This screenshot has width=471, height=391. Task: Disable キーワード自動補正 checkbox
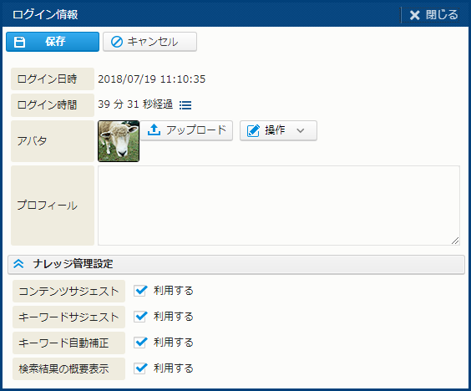(x=140, y=343)
